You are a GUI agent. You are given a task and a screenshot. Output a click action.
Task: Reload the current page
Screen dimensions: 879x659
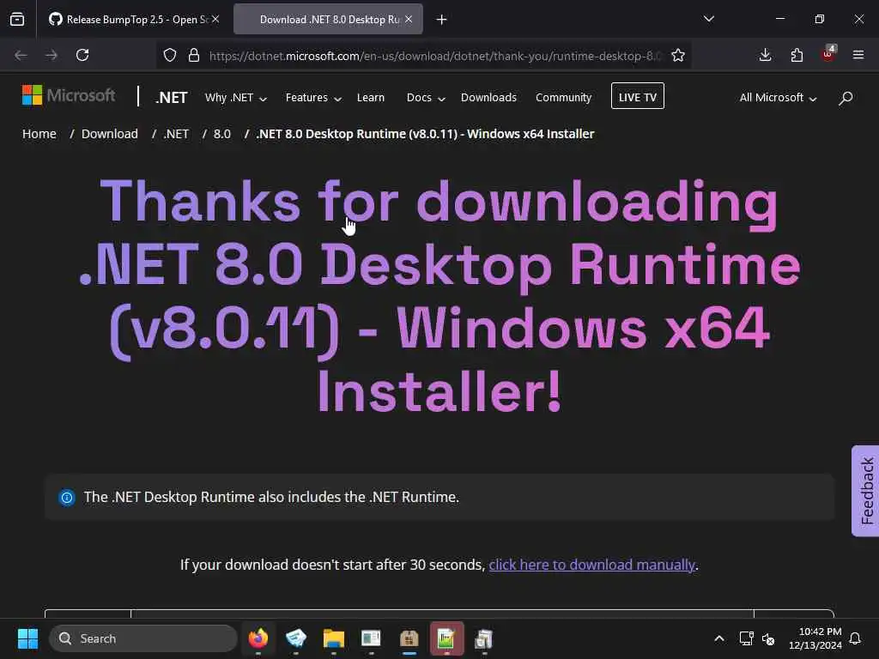coord(82,55)
